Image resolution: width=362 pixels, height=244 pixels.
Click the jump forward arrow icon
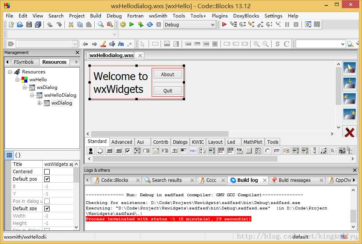[94, 44]
